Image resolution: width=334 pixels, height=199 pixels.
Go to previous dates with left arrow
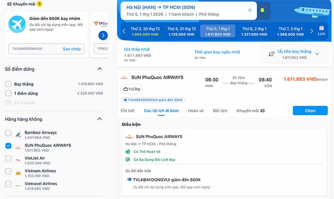pyautogui.click(x=124, y=31)
